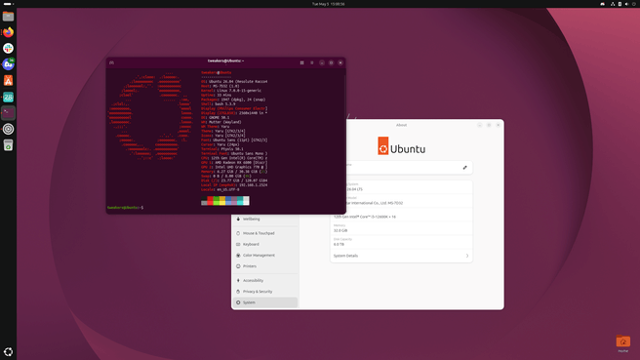Click the About title in Settings header
This screenshot has width=640, height=360.
(401, 125)
